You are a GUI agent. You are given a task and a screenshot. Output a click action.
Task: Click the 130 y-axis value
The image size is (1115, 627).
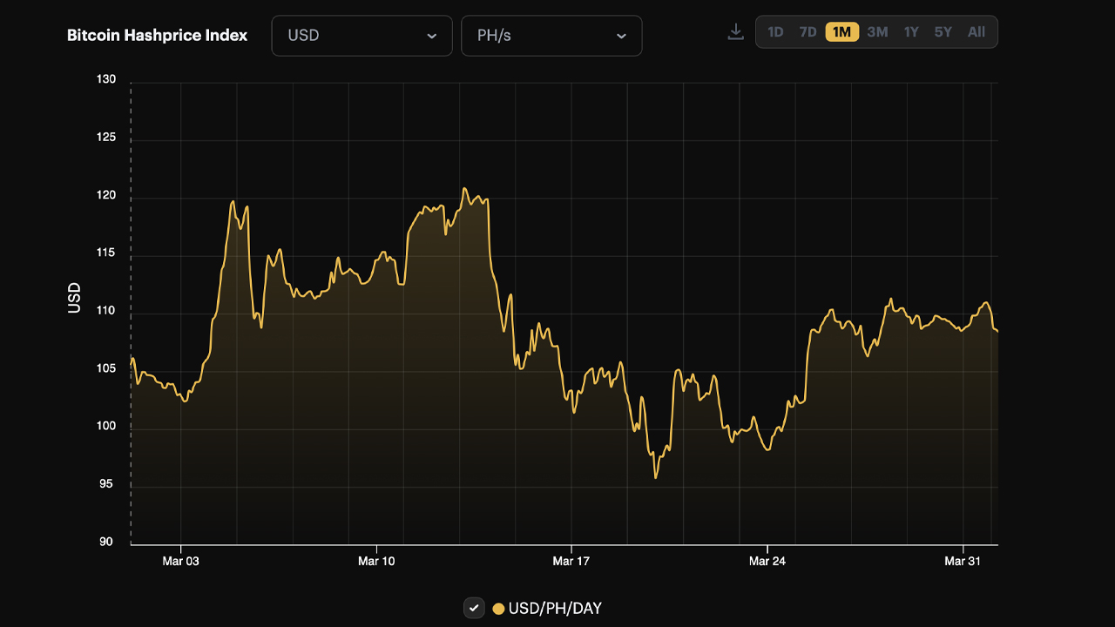(106, 80)
